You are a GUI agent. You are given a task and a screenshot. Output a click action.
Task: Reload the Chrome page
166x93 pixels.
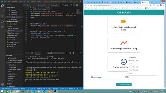91,5
